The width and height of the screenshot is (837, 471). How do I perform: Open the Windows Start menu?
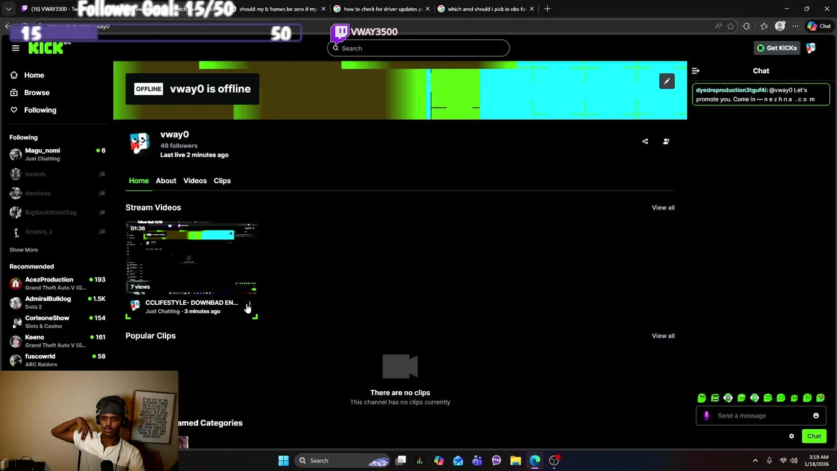click(283, 461)
